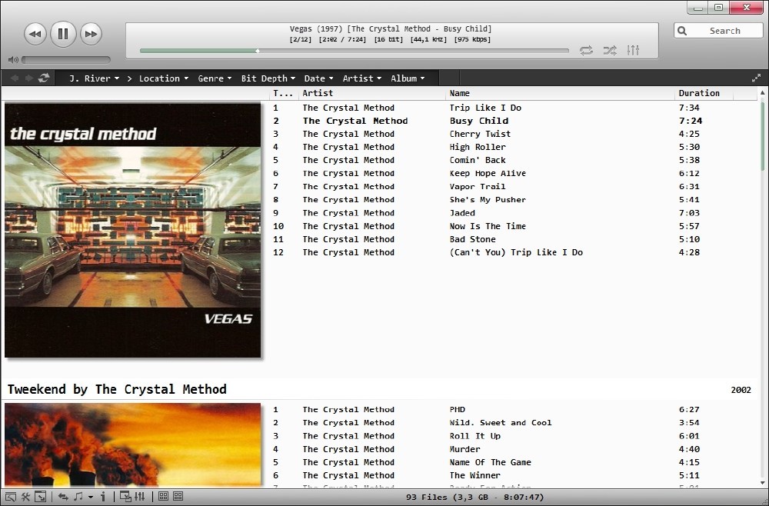769x506 pixels.
Task: Skip back to the previous track
Action: coord(35,34)
